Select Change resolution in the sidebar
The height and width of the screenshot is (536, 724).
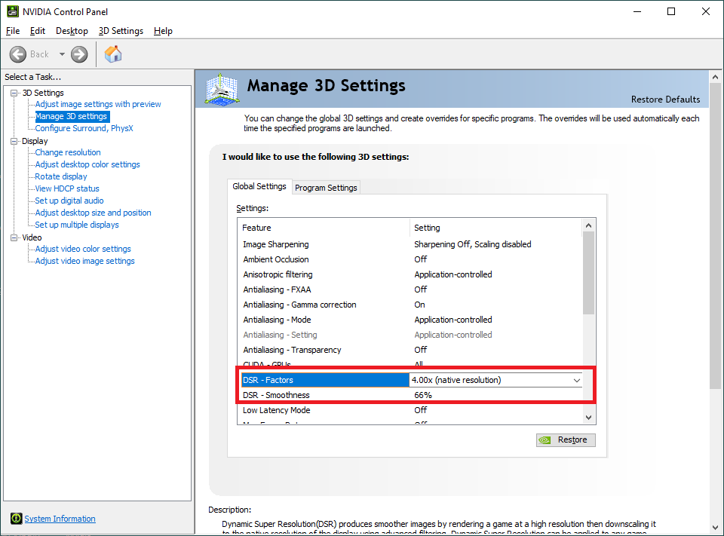pyautogui.click(x=67, y=152)
